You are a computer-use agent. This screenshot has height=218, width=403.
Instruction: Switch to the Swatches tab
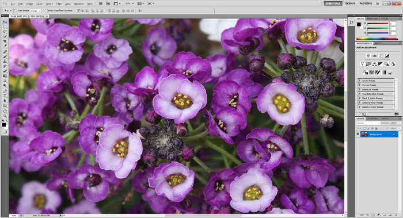(372, 19)
